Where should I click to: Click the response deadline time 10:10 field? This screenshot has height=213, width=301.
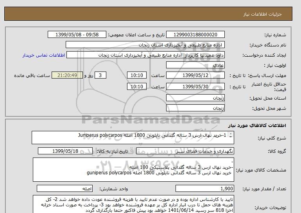(137, 75)
